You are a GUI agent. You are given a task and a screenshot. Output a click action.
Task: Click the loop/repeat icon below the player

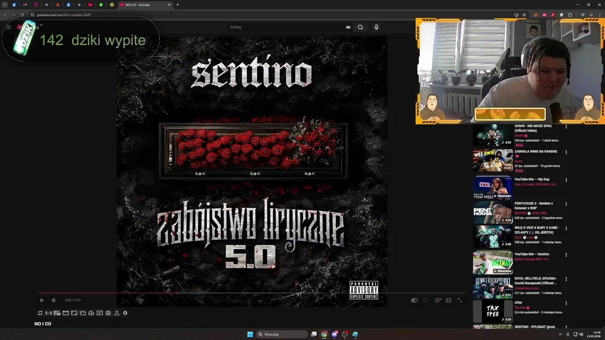(x=40, y=313)
